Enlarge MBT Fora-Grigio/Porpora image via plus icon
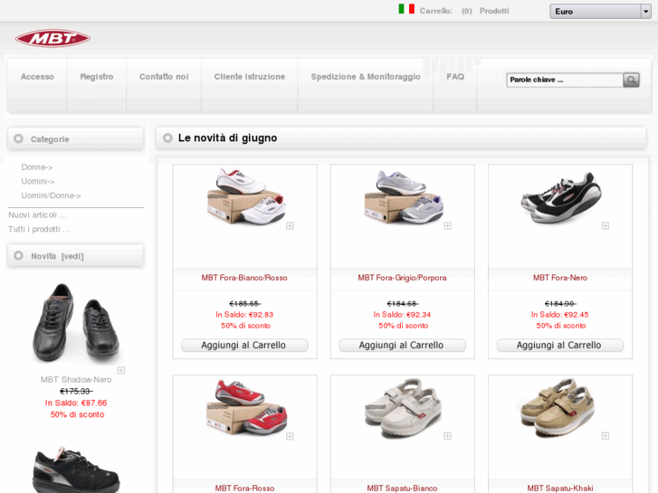Image resolution: width=658 pixels, height=493 pixels. tap(447, 226)
